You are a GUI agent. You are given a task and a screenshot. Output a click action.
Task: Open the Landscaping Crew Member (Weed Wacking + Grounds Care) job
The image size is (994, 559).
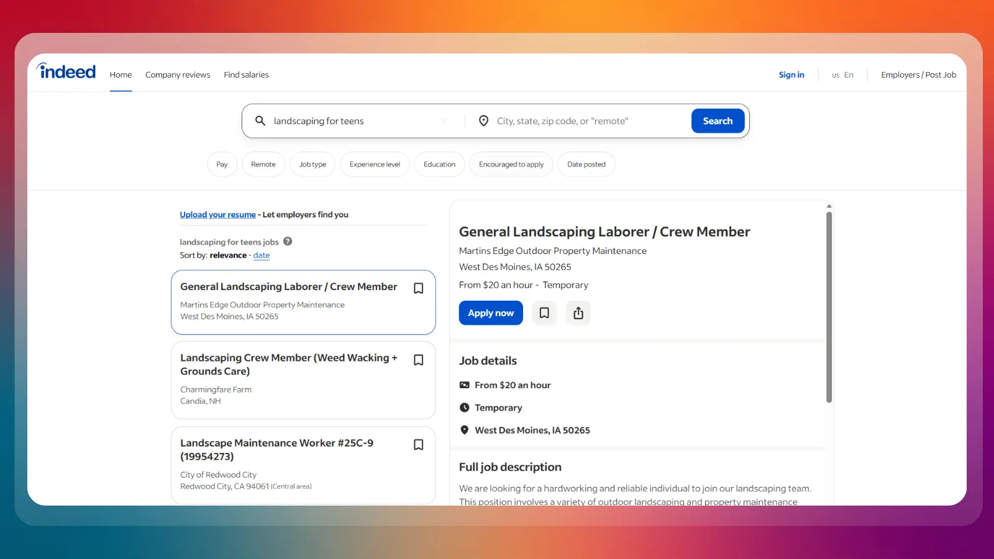coord(289,365)
